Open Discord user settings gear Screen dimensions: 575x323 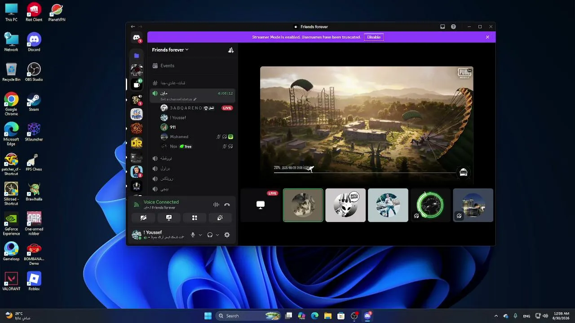coord(227,235)
